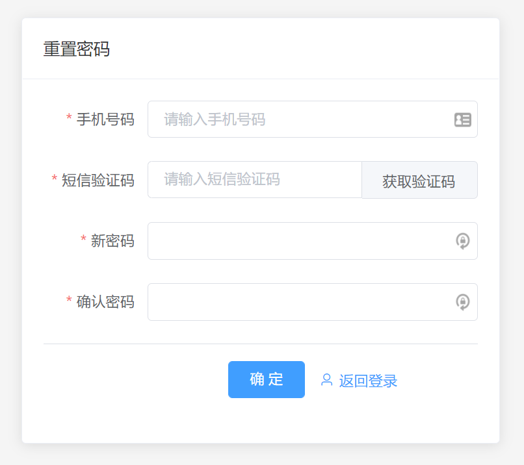Image resolution: width=524 pixels, height=465 pixels.
Task: Click the red asterisk beside 短信验证码
Action: [x=55, y=179]
